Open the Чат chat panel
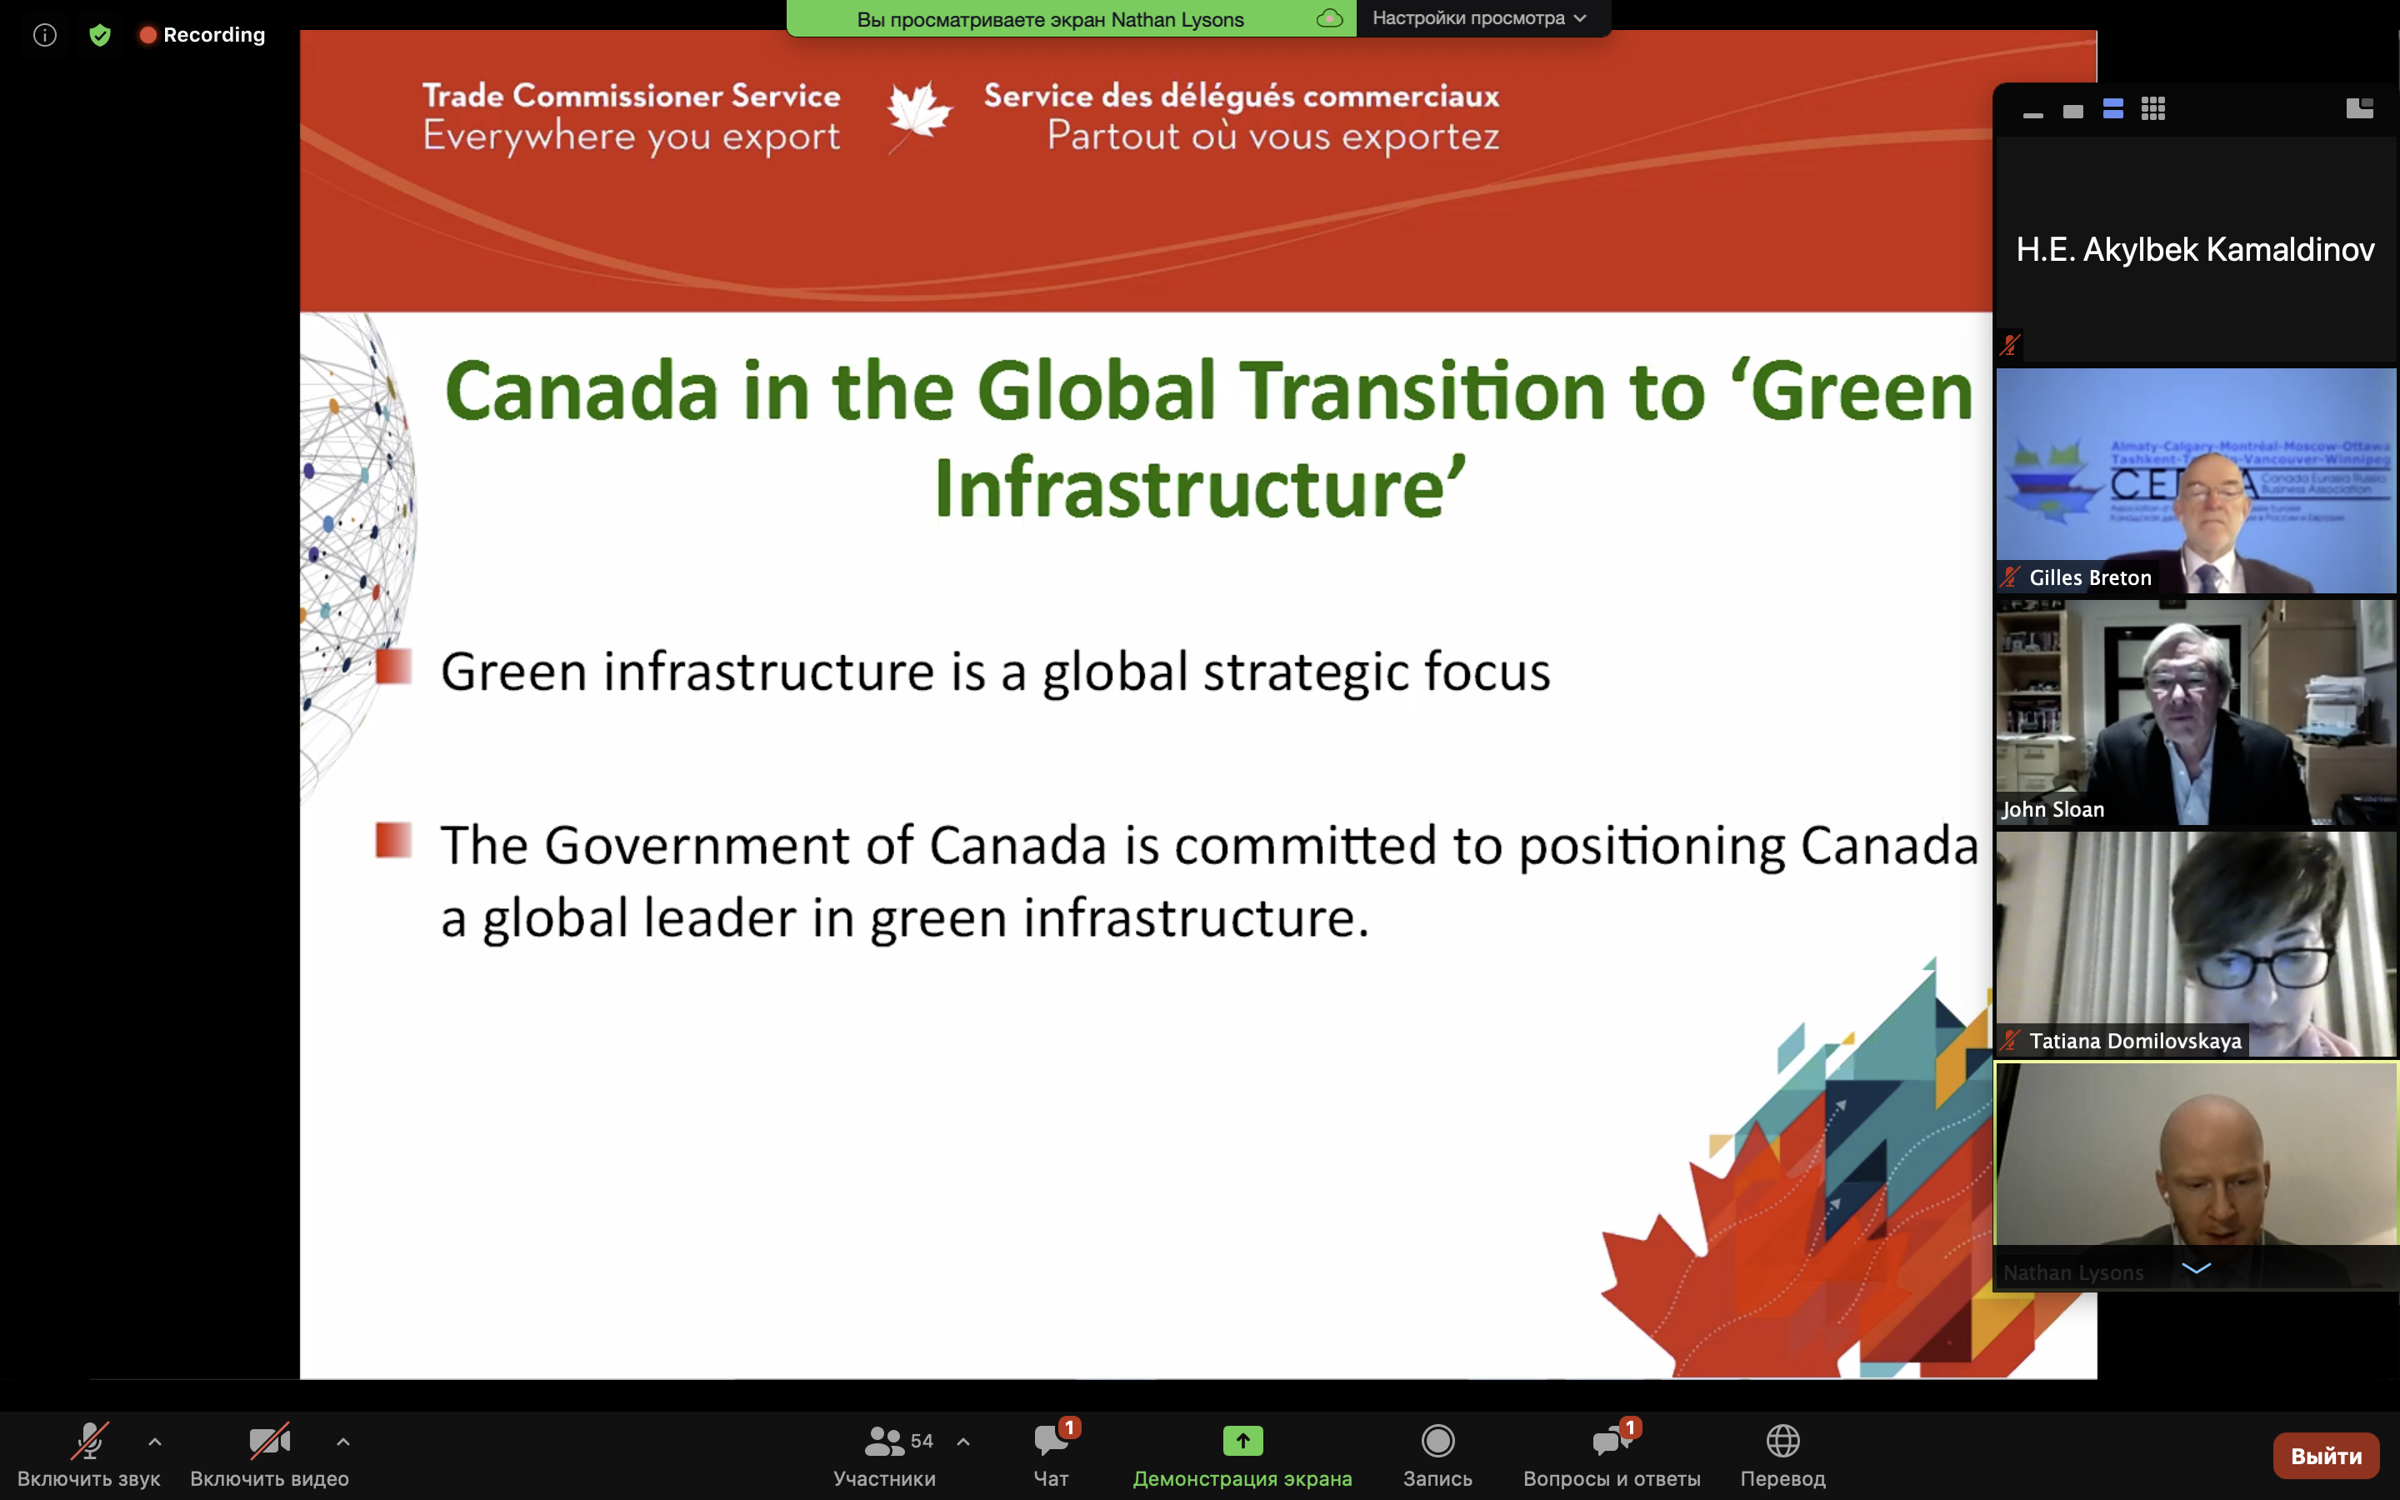Screen dimensions: 2400x1500 [x=1051, y=1455]
